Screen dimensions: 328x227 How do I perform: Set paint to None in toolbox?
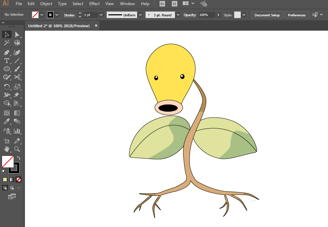click(19, 179)
